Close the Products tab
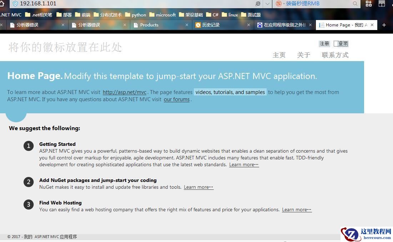The image size is (393, 242). [x=187, y=25]
